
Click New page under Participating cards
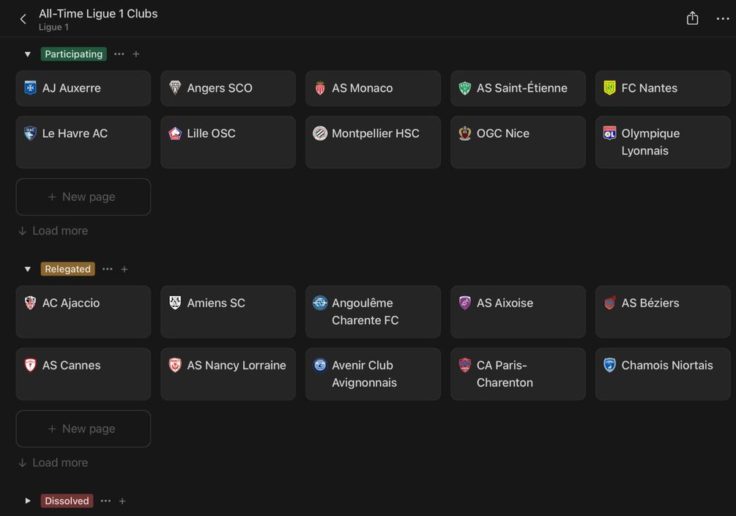[83, 196]
